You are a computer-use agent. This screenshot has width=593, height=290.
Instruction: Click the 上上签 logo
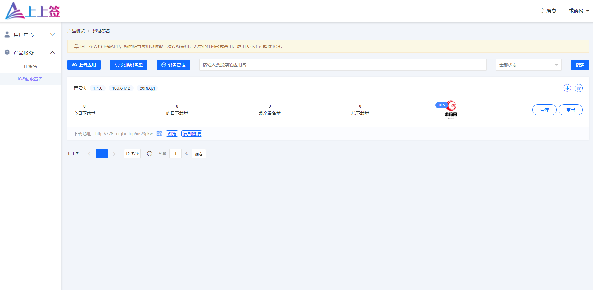coord(33,11)
